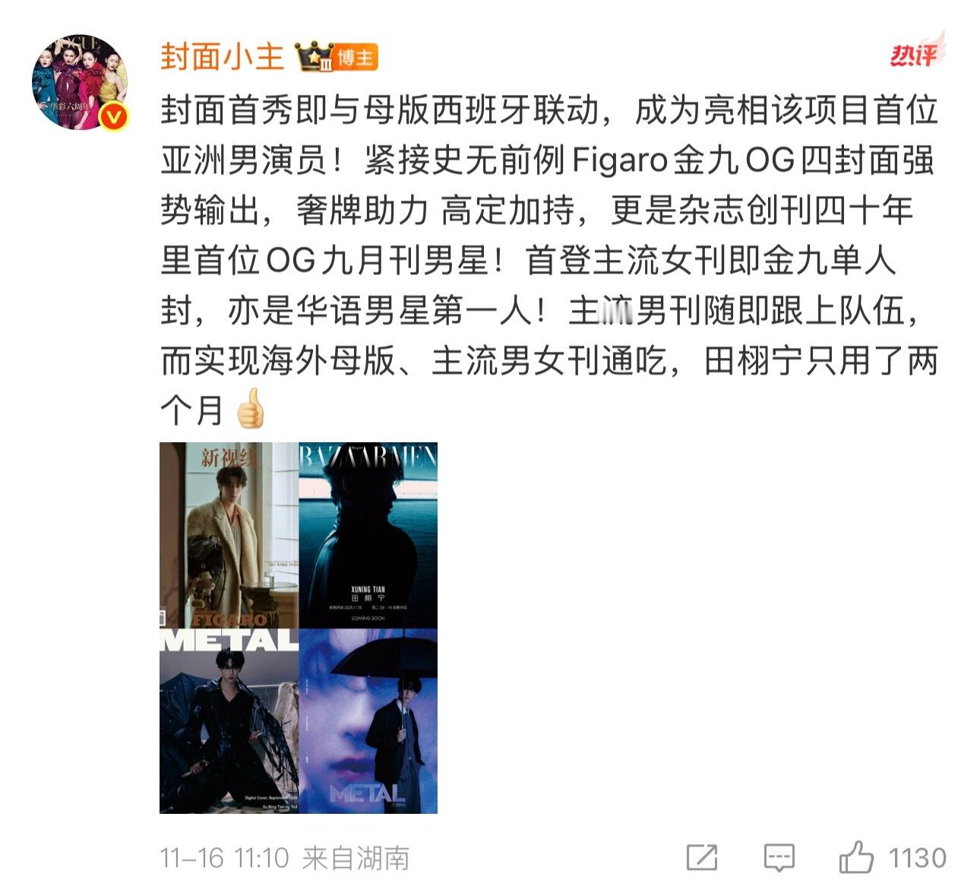Click the 1130 like count

pyautogui.click(x=918, y=858)
